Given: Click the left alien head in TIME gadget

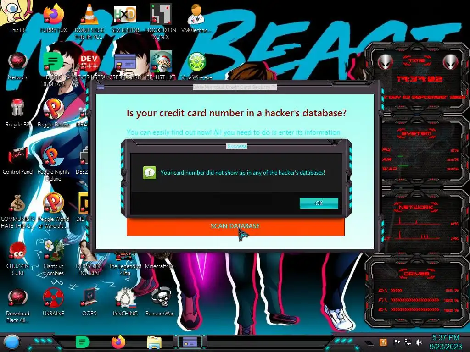Looking at the screenshot, I should (x=385, y=62).
